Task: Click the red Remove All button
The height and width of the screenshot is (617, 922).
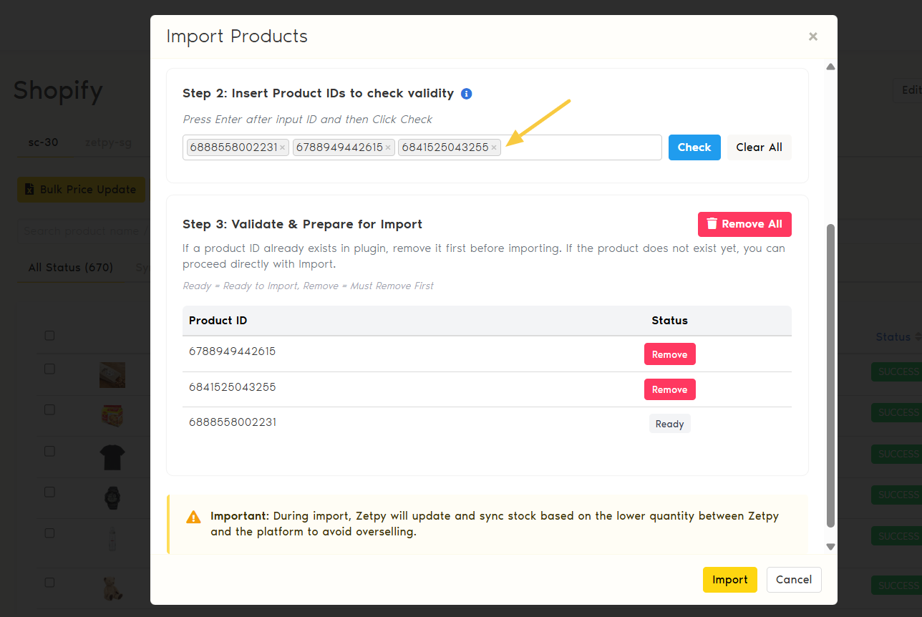Action: (744, 224)
